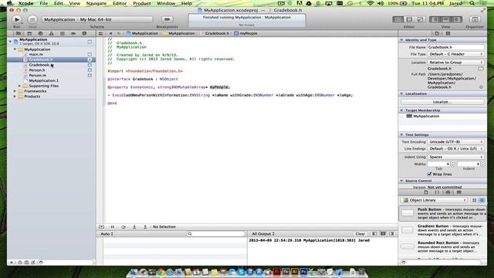Show only variables view in debug area
Viewport: 494px width, 278px height.
pyautogui.click(x=374, y=234)
